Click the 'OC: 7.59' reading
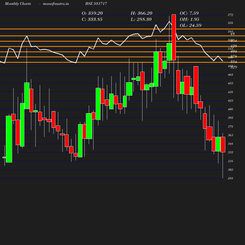This screenshot has width=245, height=245. pyautogui.click(x=189, y=13)
